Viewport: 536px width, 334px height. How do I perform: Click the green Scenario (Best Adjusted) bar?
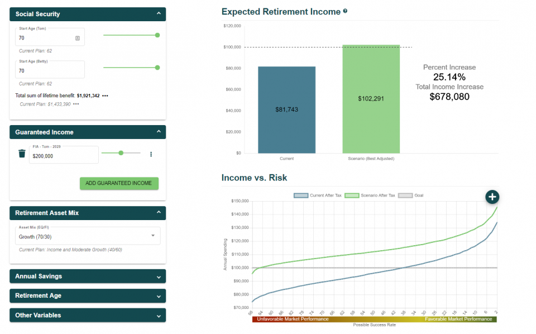tap(371, 99)
